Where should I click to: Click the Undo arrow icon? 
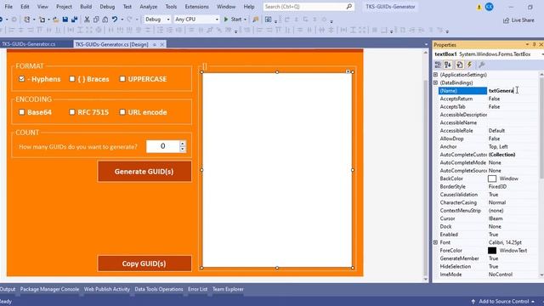pyautogui.click(x=115, y=20)
